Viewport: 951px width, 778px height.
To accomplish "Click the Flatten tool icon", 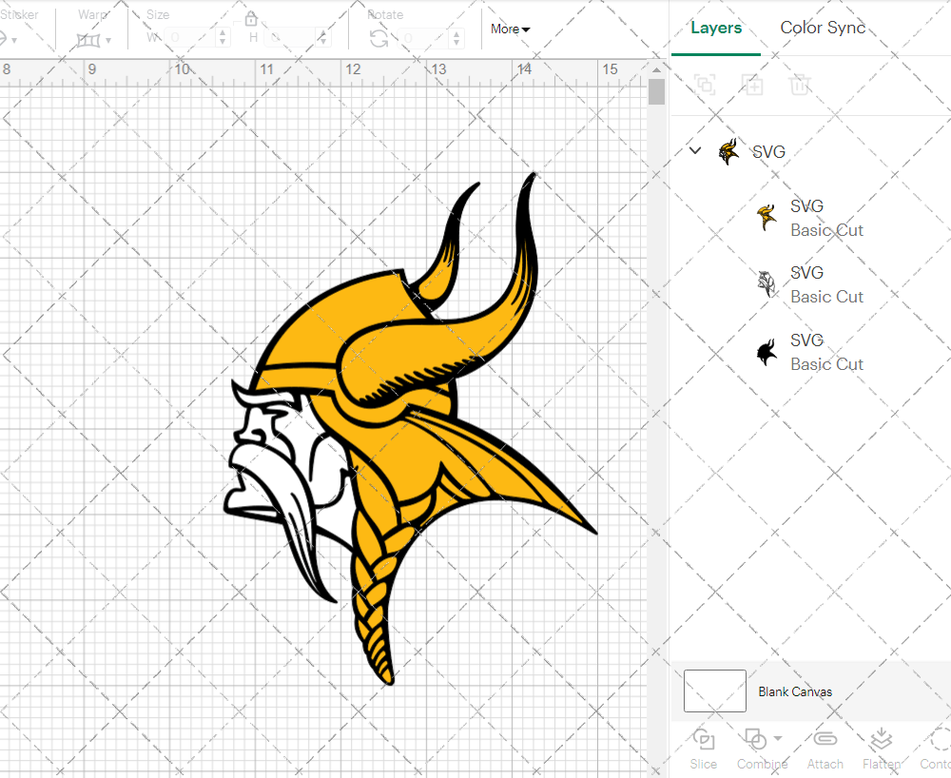I will coord(881,740).
